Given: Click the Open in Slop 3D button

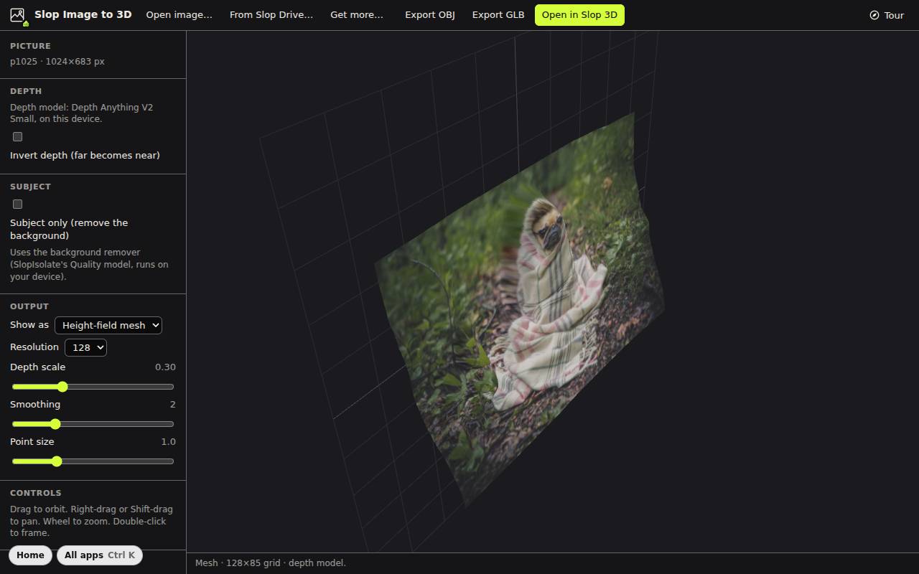Looking at the screenshot, I should (x=579, y=15).
